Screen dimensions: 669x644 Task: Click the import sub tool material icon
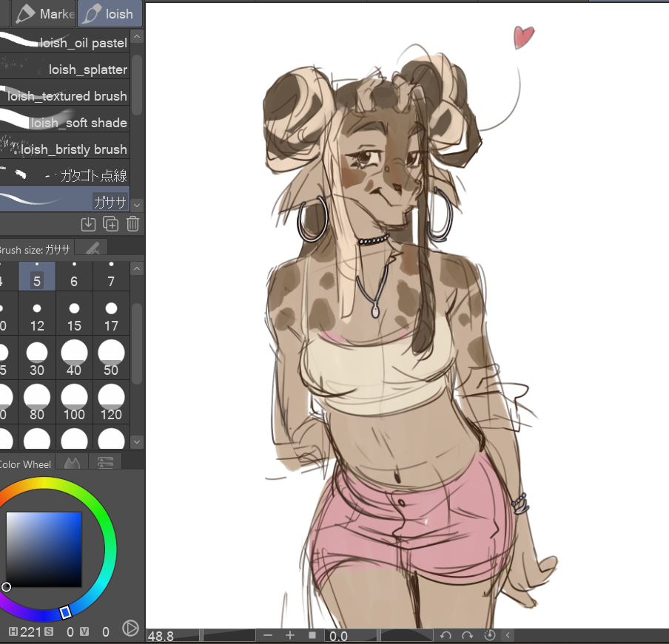[x=88, y=224]
